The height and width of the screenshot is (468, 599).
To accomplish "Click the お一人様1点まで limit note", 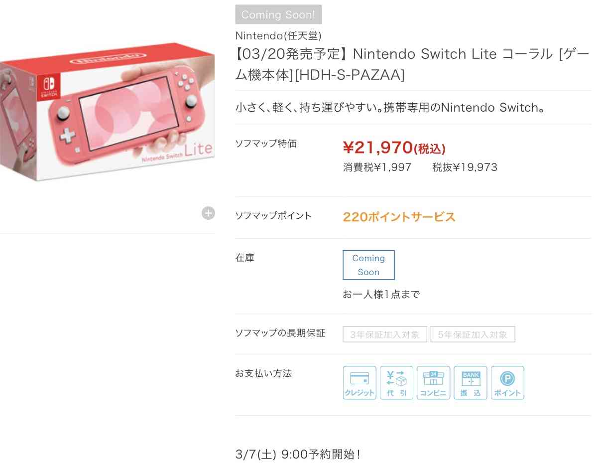I will click(x=381, y=295).
